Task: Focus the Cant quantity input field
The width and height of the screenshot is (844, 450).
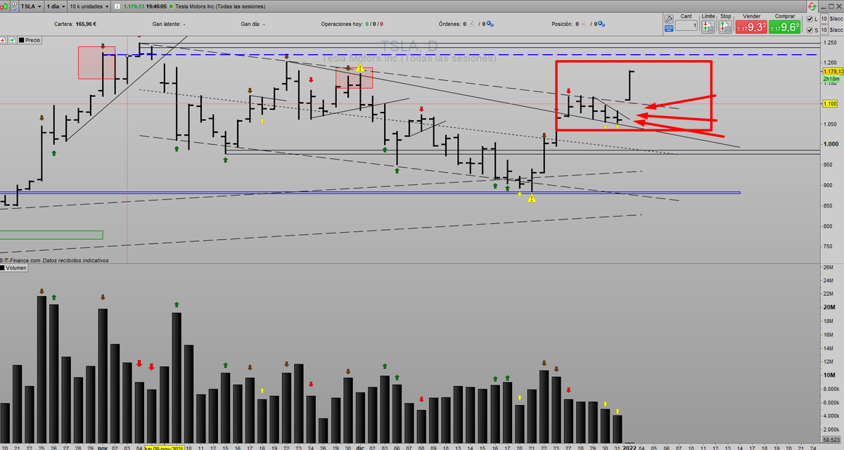Action: [x=686, y=26]
